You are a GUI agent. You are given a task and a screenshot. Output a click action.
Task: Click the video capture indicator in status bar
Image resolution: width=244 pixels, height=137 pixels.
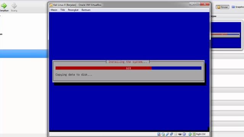point(180,134)
